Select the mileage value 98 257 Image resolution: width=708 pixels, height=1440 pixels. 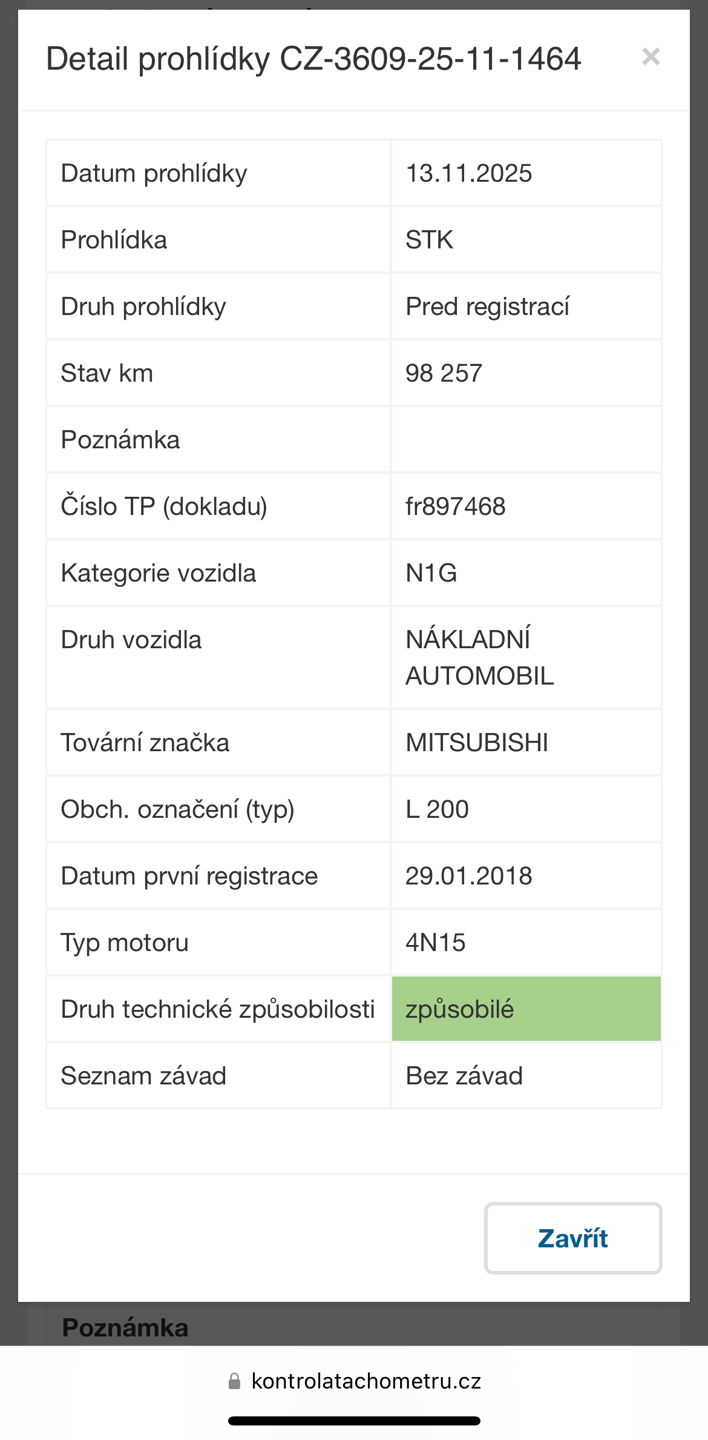pyautogui.click(x=444, y=373)
